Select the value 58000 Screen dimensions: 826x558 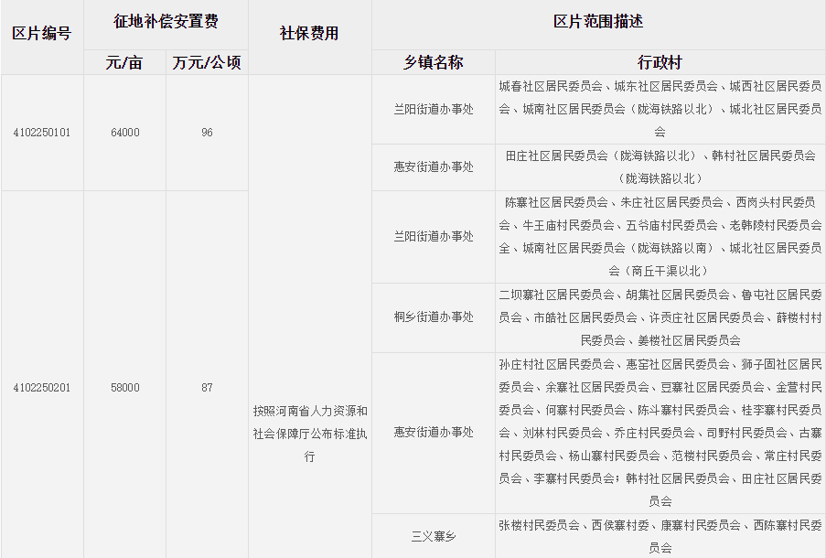click(x=124, y=388)
